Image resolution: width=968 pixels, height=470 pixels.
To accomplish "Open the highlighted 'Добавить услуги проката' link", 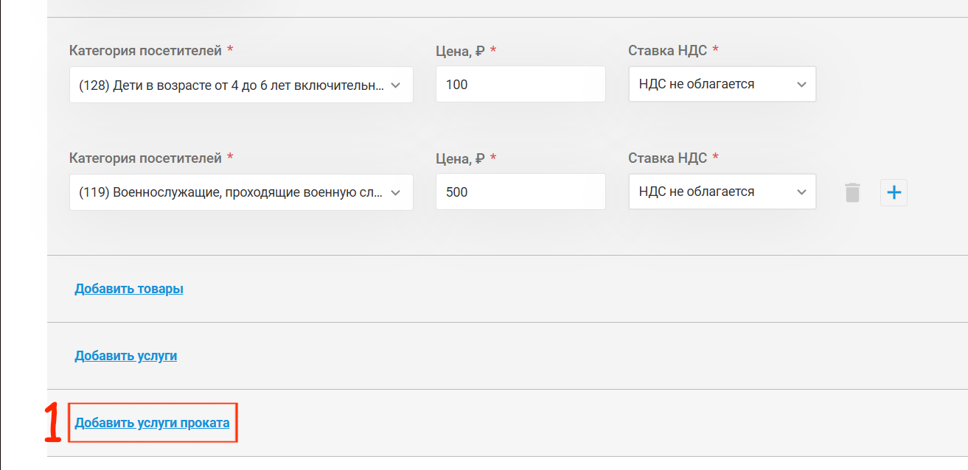I will pyautogui.click(x=152, y=423).
